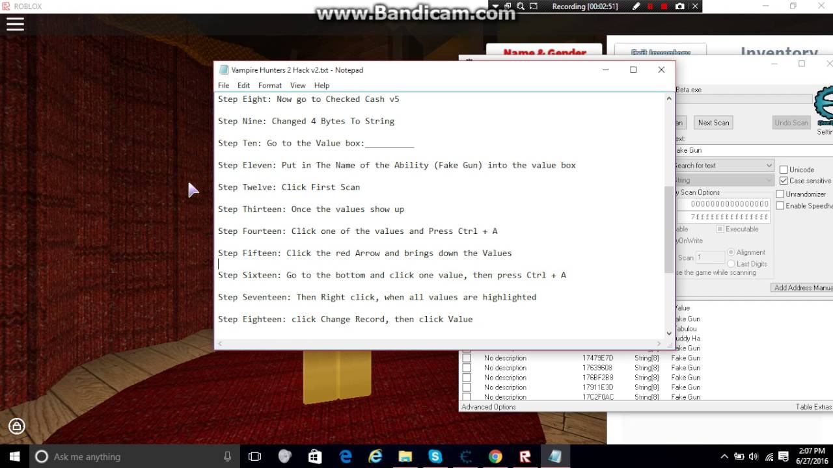
Task: Click Add Address Manually button
Action: (802, 287)
